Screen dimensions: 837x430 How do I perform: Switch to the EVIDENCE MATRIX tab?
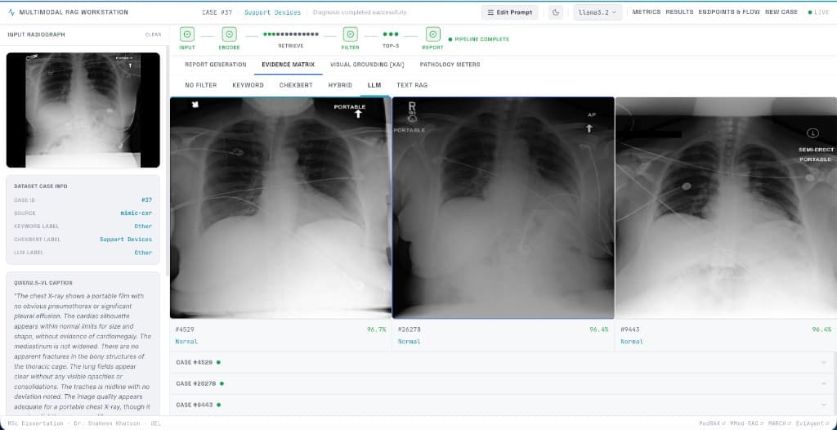[x=288, y=65]
